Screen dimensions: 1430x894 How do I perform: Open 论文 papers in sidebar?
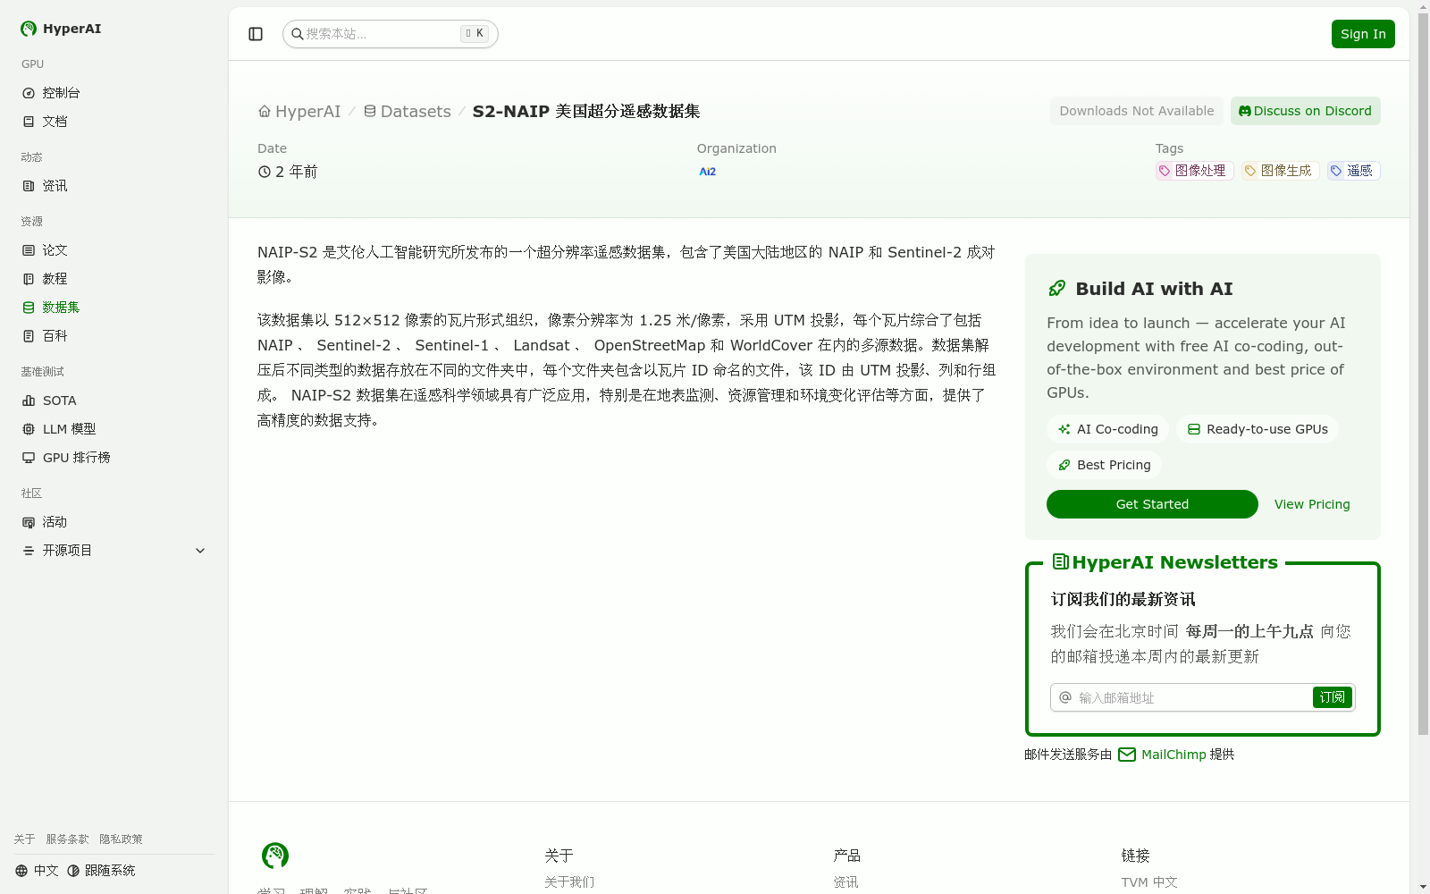114,250
